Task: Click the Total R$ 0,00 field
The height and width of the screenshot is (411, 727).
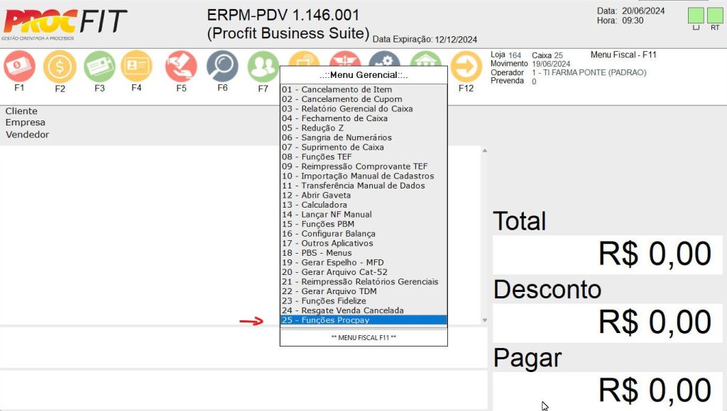Action: pos(608,254)
